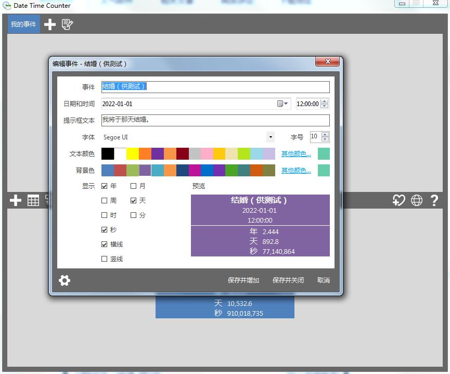Select the 我的事件 tab
The width and height of the screenshot is (450, 374).
[23, 24]
